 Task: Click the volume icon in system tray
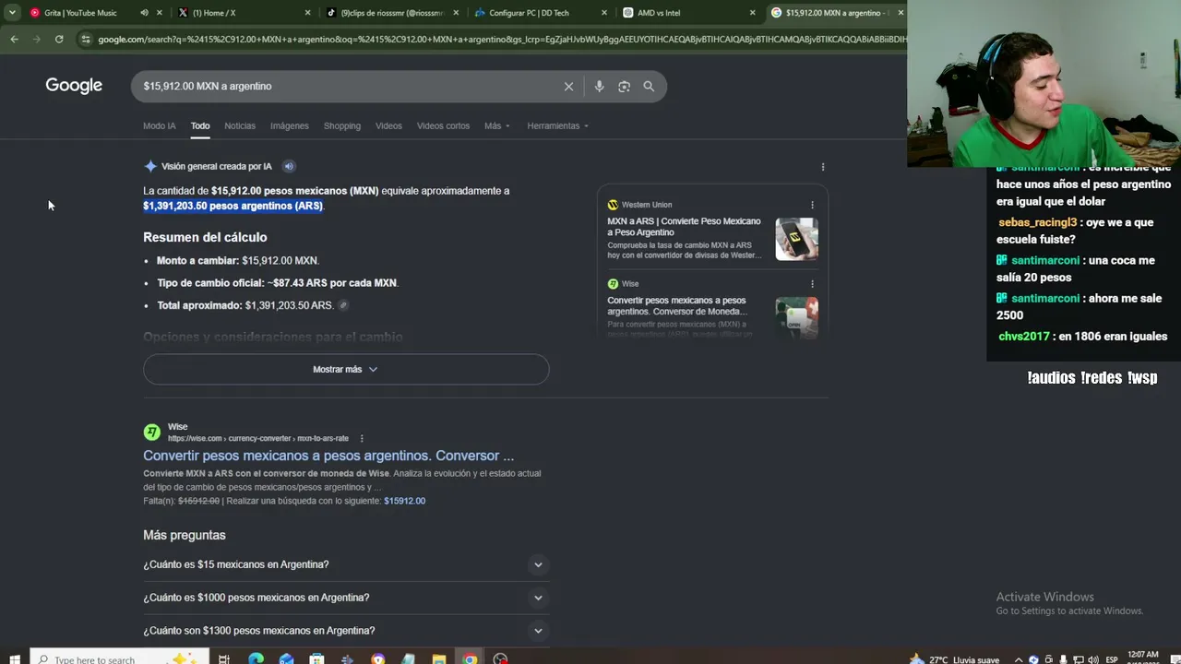1093,659
